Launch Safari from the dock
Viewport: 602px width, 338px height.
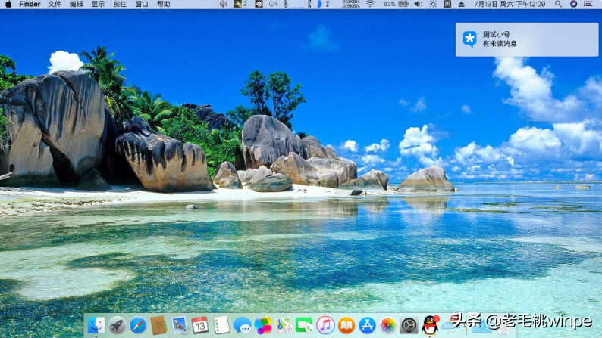(x=138, y=325)
